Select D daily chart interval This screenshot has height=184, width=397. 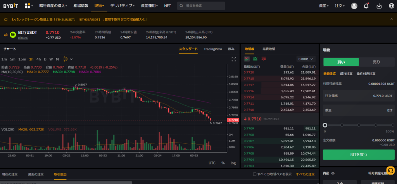click(45, 59)
